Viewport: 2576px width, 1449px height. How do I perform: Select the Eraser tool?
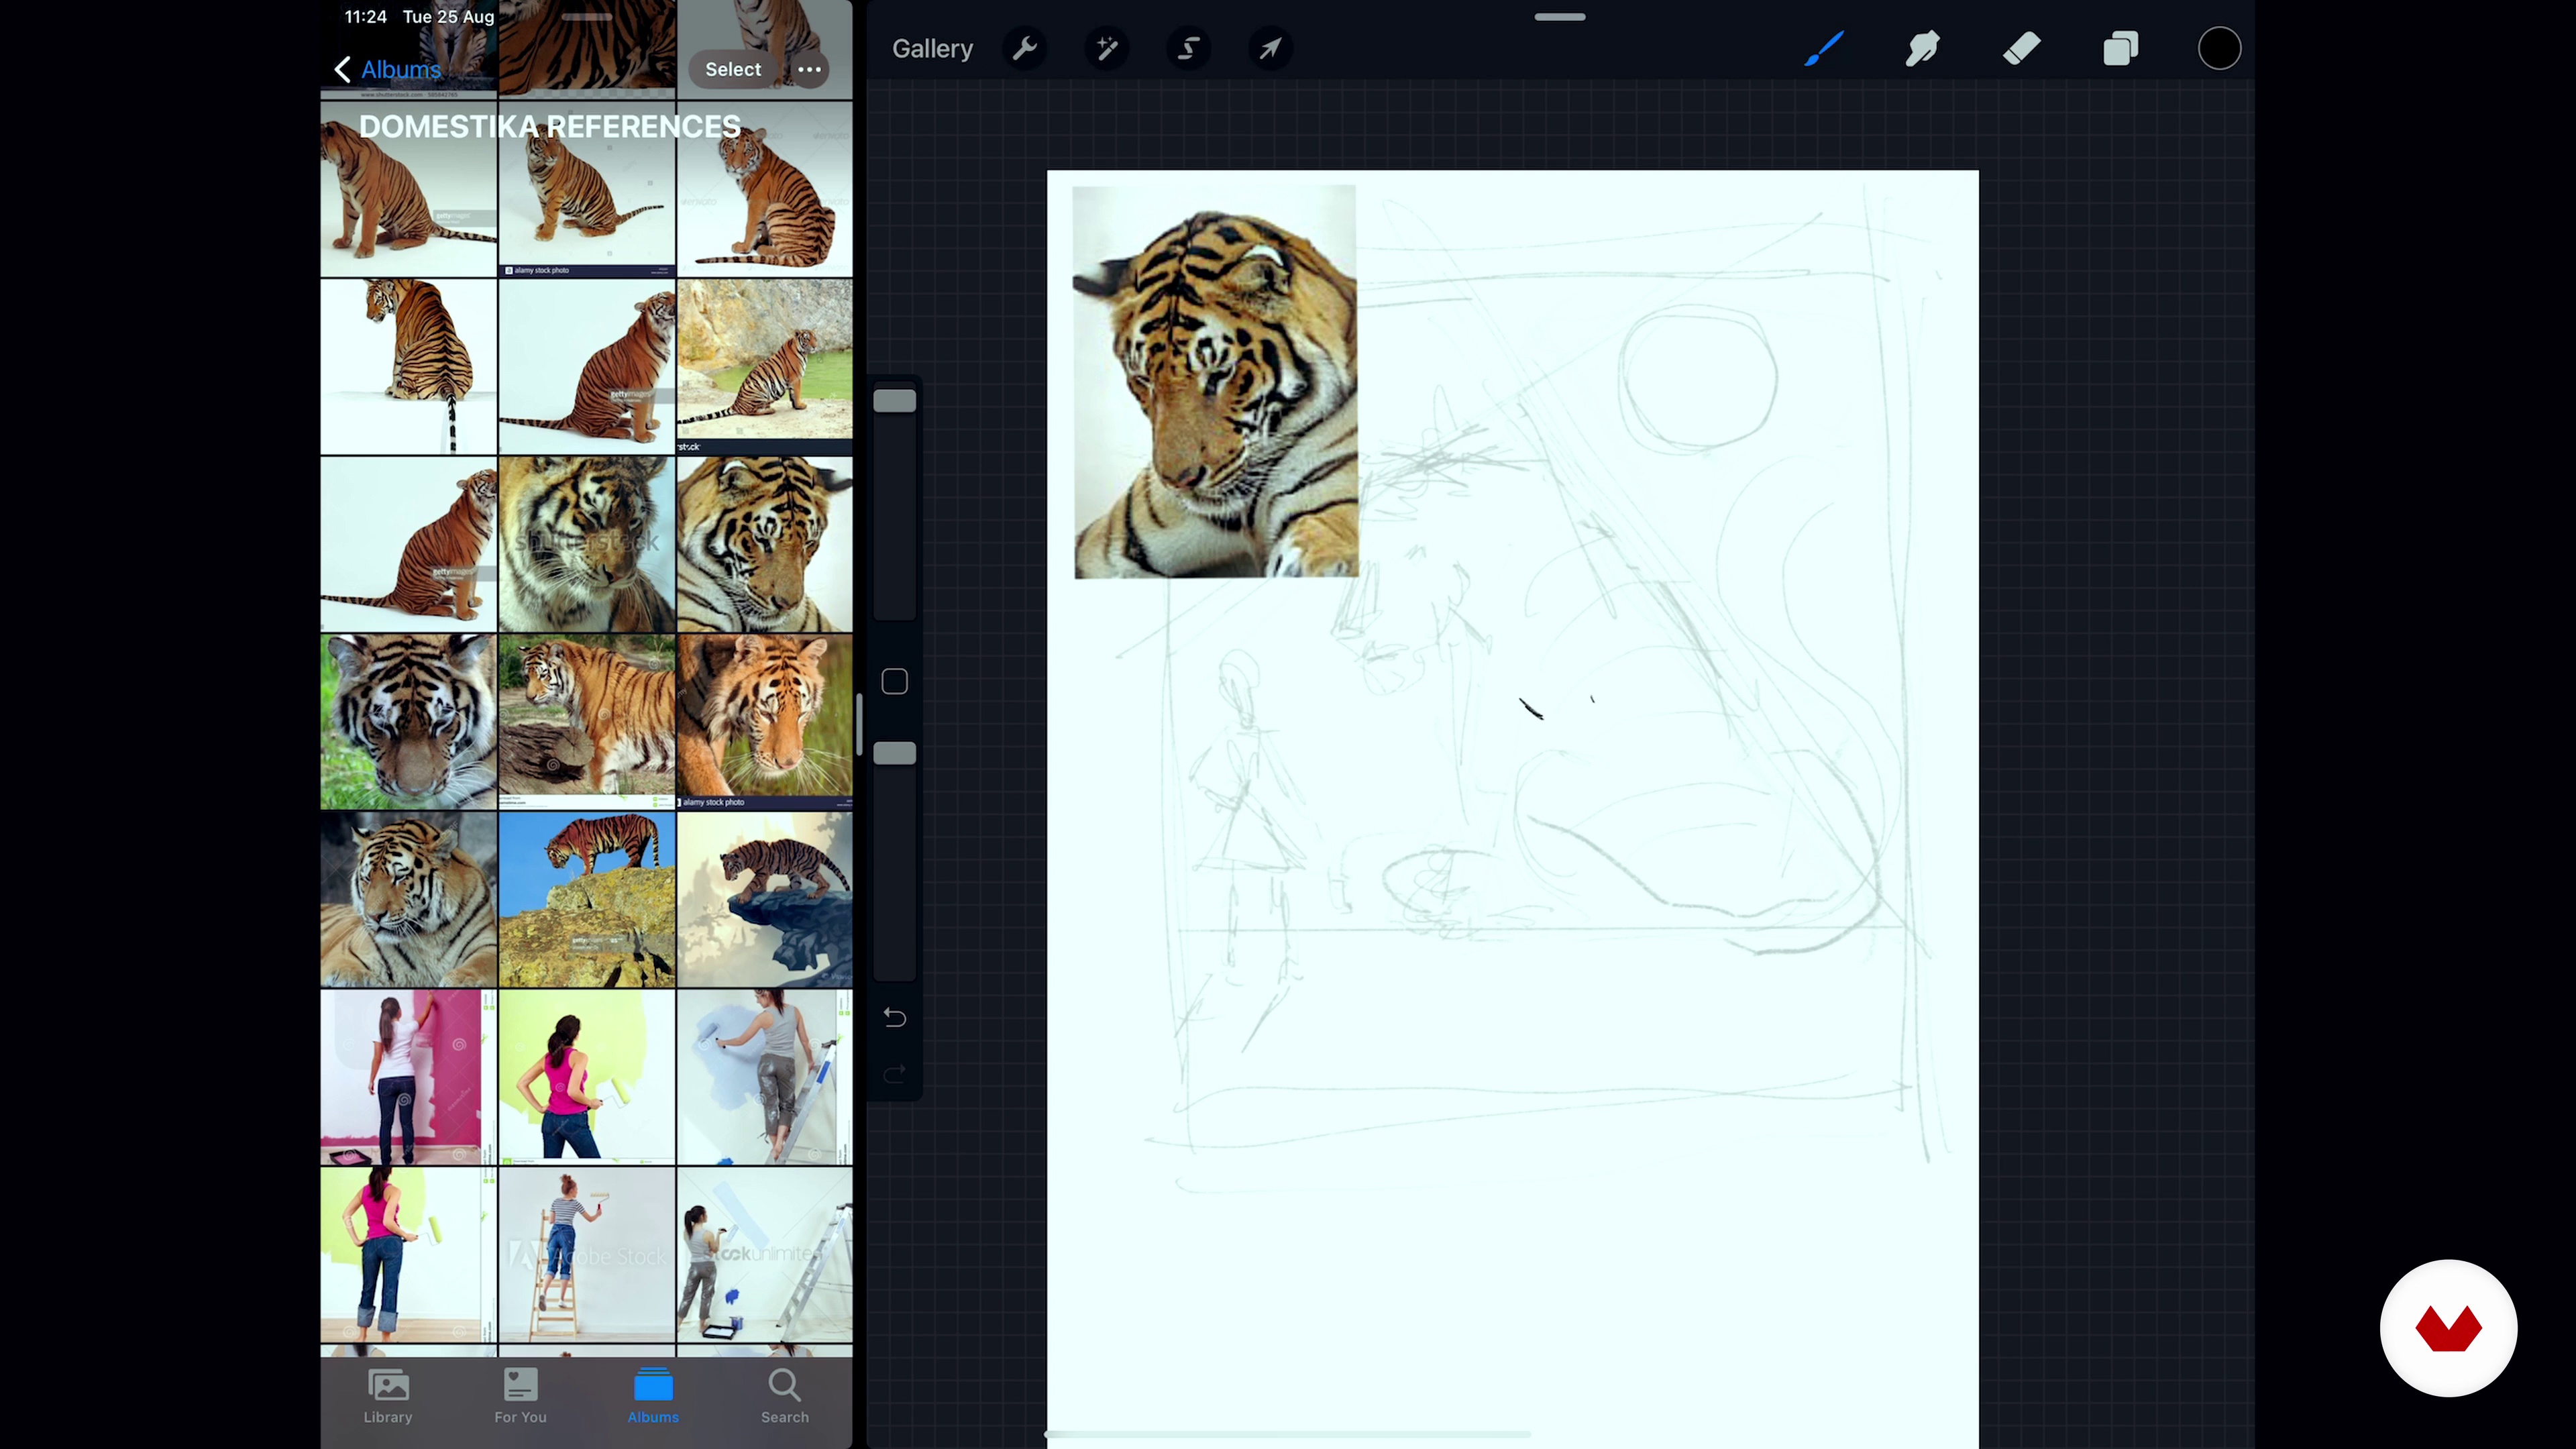pos(2021,48)
